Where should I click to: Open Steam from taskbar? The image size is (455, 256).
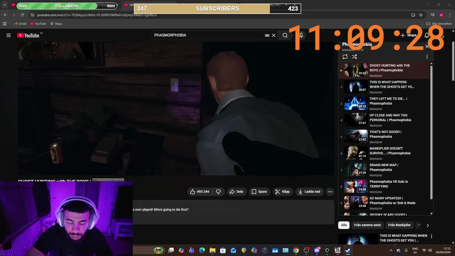coord(348,250)
